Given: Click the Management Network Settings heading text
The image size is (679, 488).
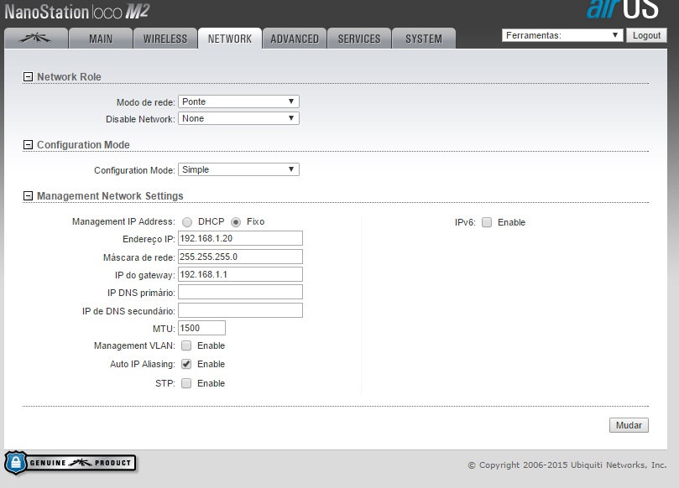Looking at the screenshot, I should pyautogui.click(x=110, y=196).
